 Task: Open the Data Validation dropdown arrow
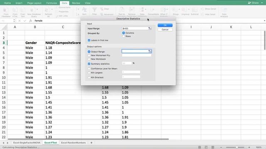(145, 9)
